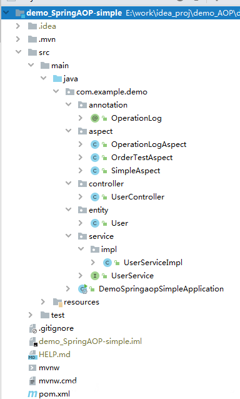The image size is (240, 399).
Task: Click the UserService interface icon
Action: click(x=95, y=276)
